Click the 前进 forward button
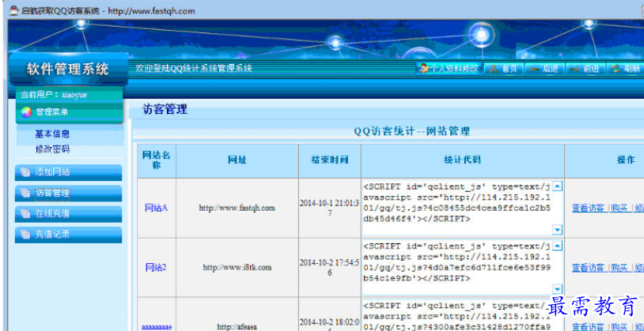This screenshot has width=644, height=331. 585,69
